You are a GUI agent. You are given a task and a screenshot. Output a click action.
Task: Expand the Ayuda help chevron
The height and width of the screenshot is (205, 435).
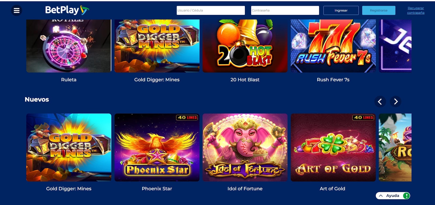pos(381,196)
